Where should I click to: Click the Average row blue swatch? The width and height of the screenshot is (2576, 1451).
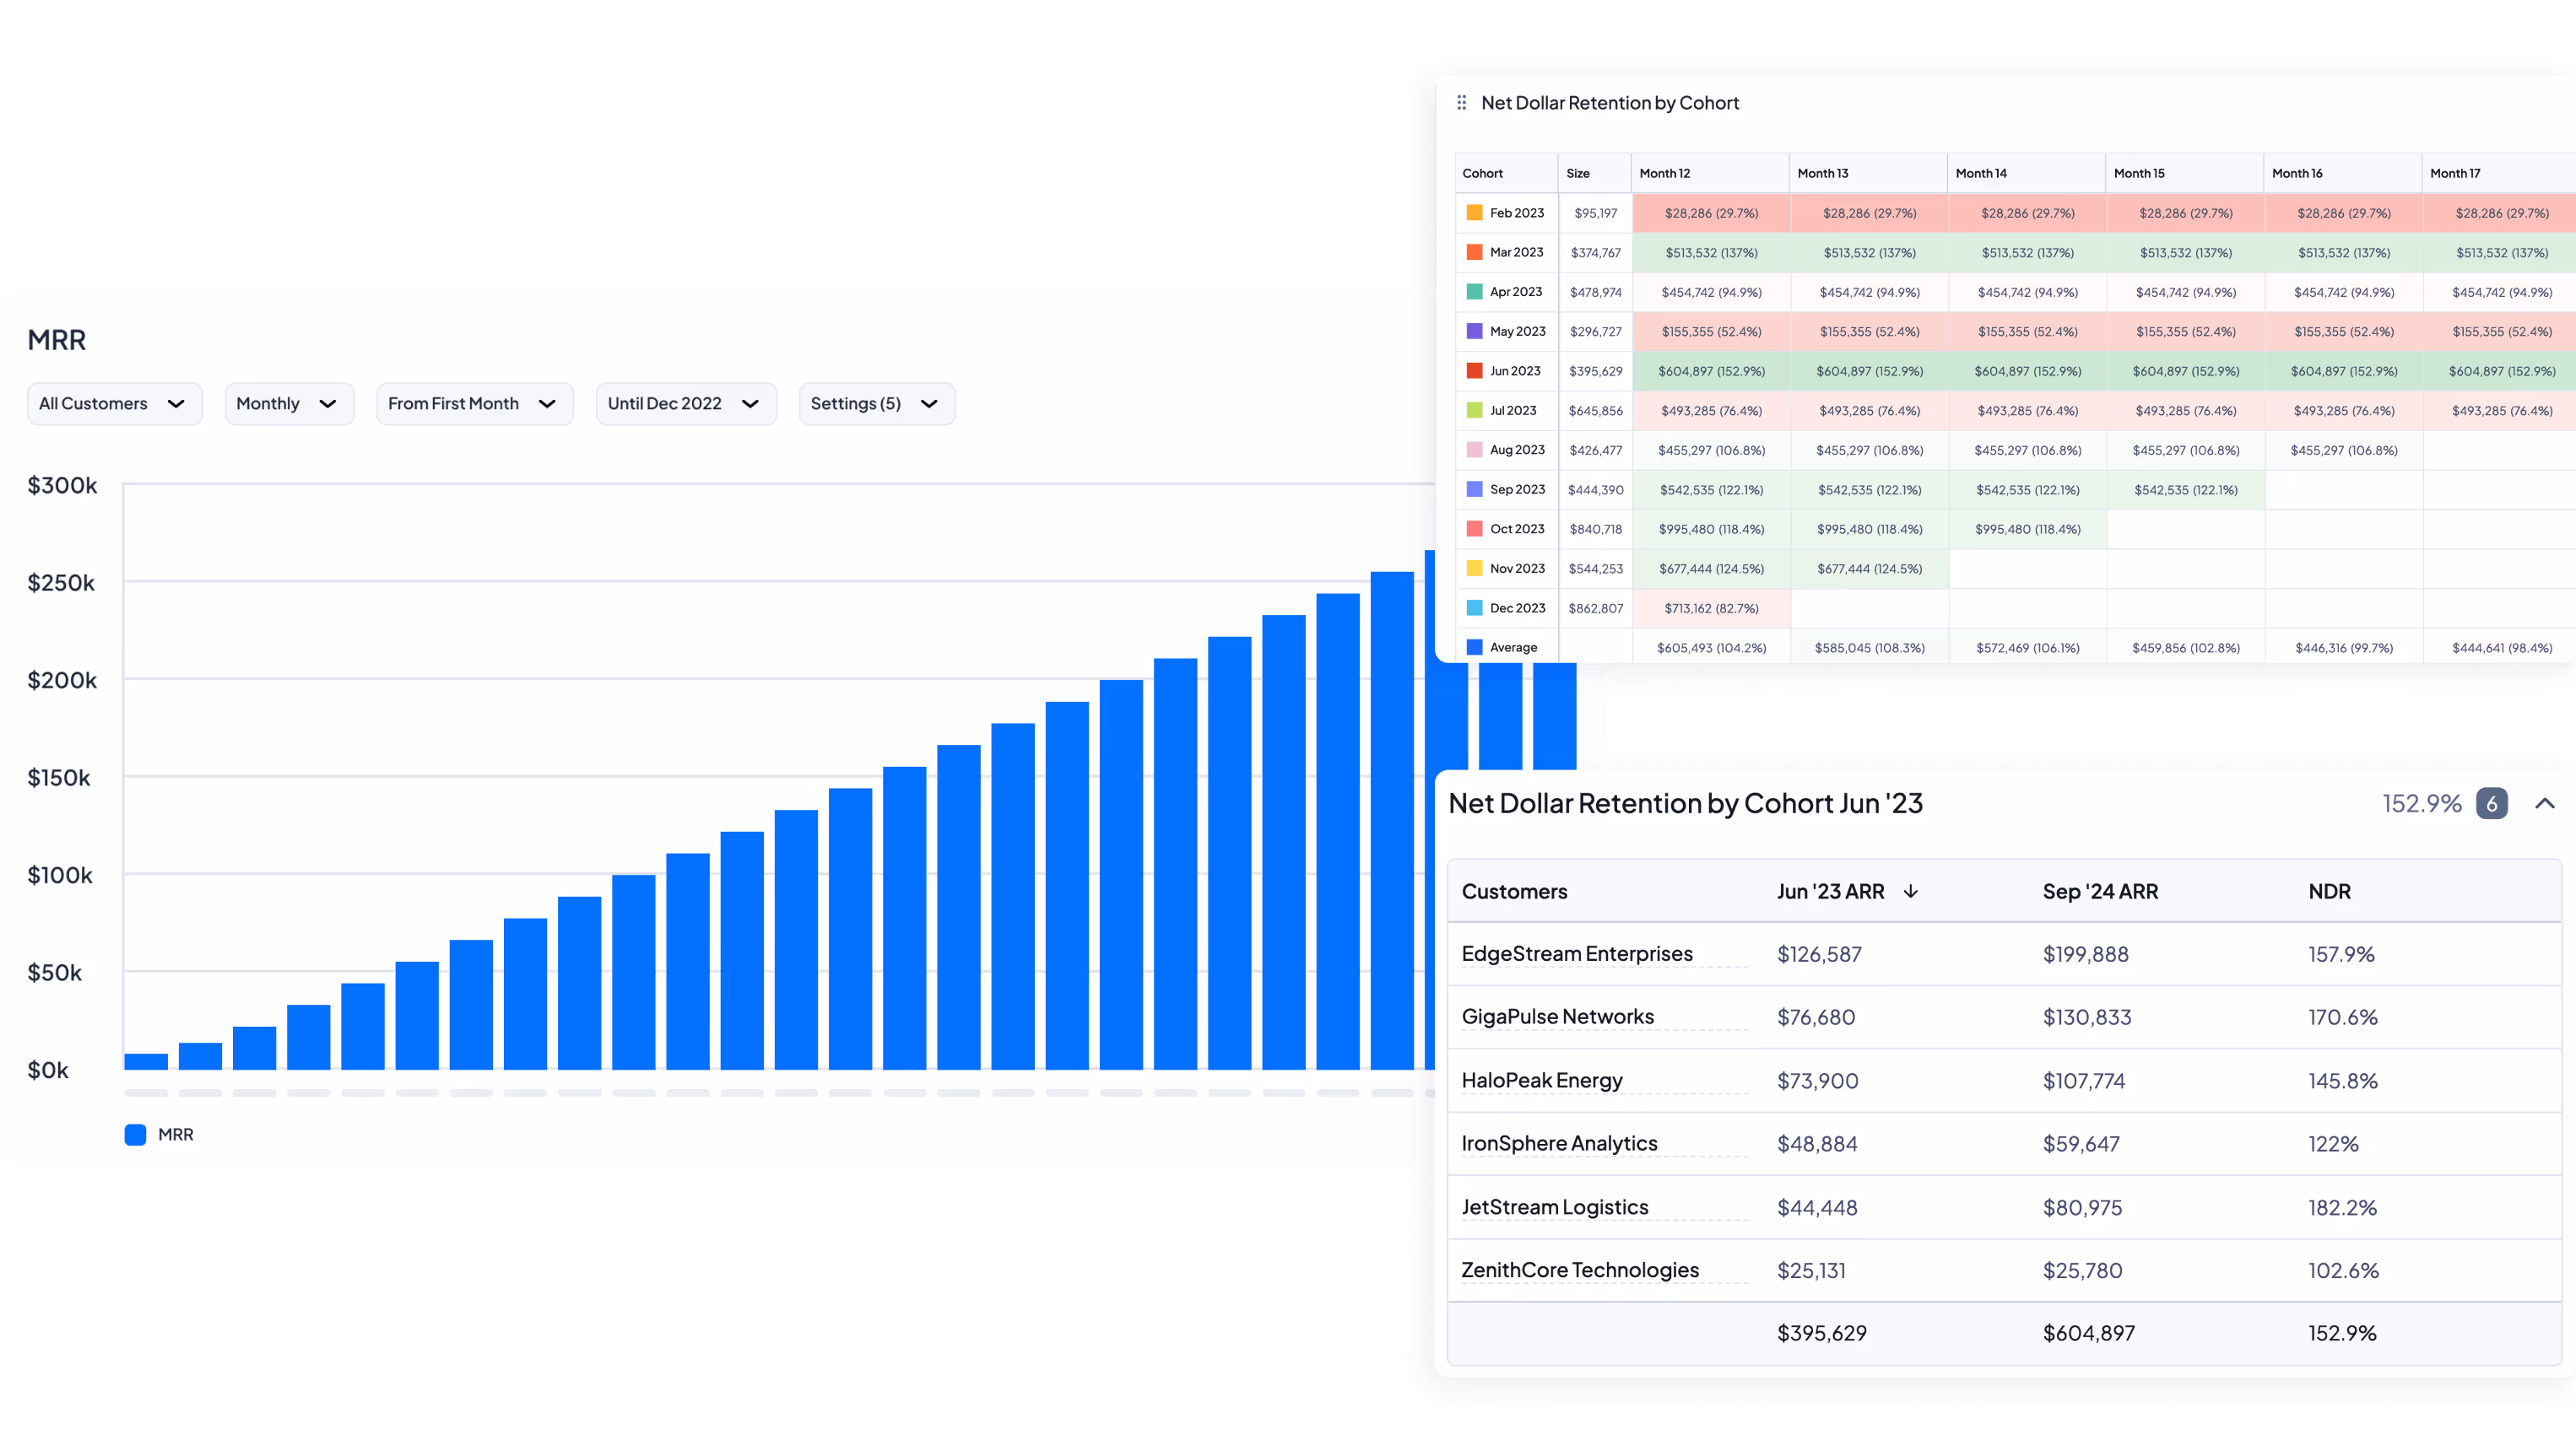point(1474,648)
